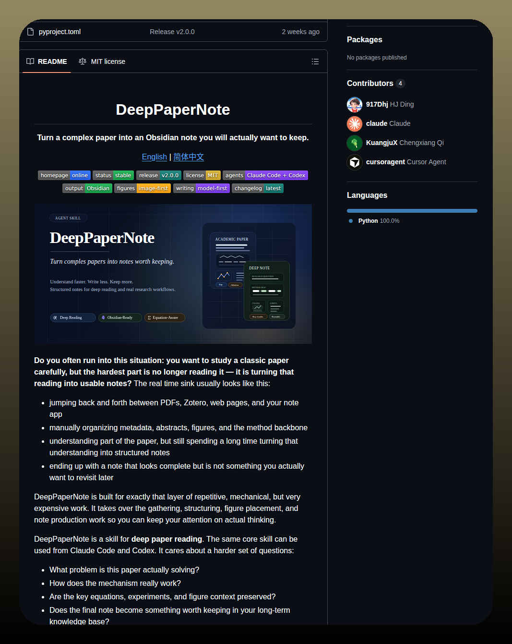Viewport: 512px width, 644px height.
Task: Click the output Obsidian badge
Action: tap(87, 188)
